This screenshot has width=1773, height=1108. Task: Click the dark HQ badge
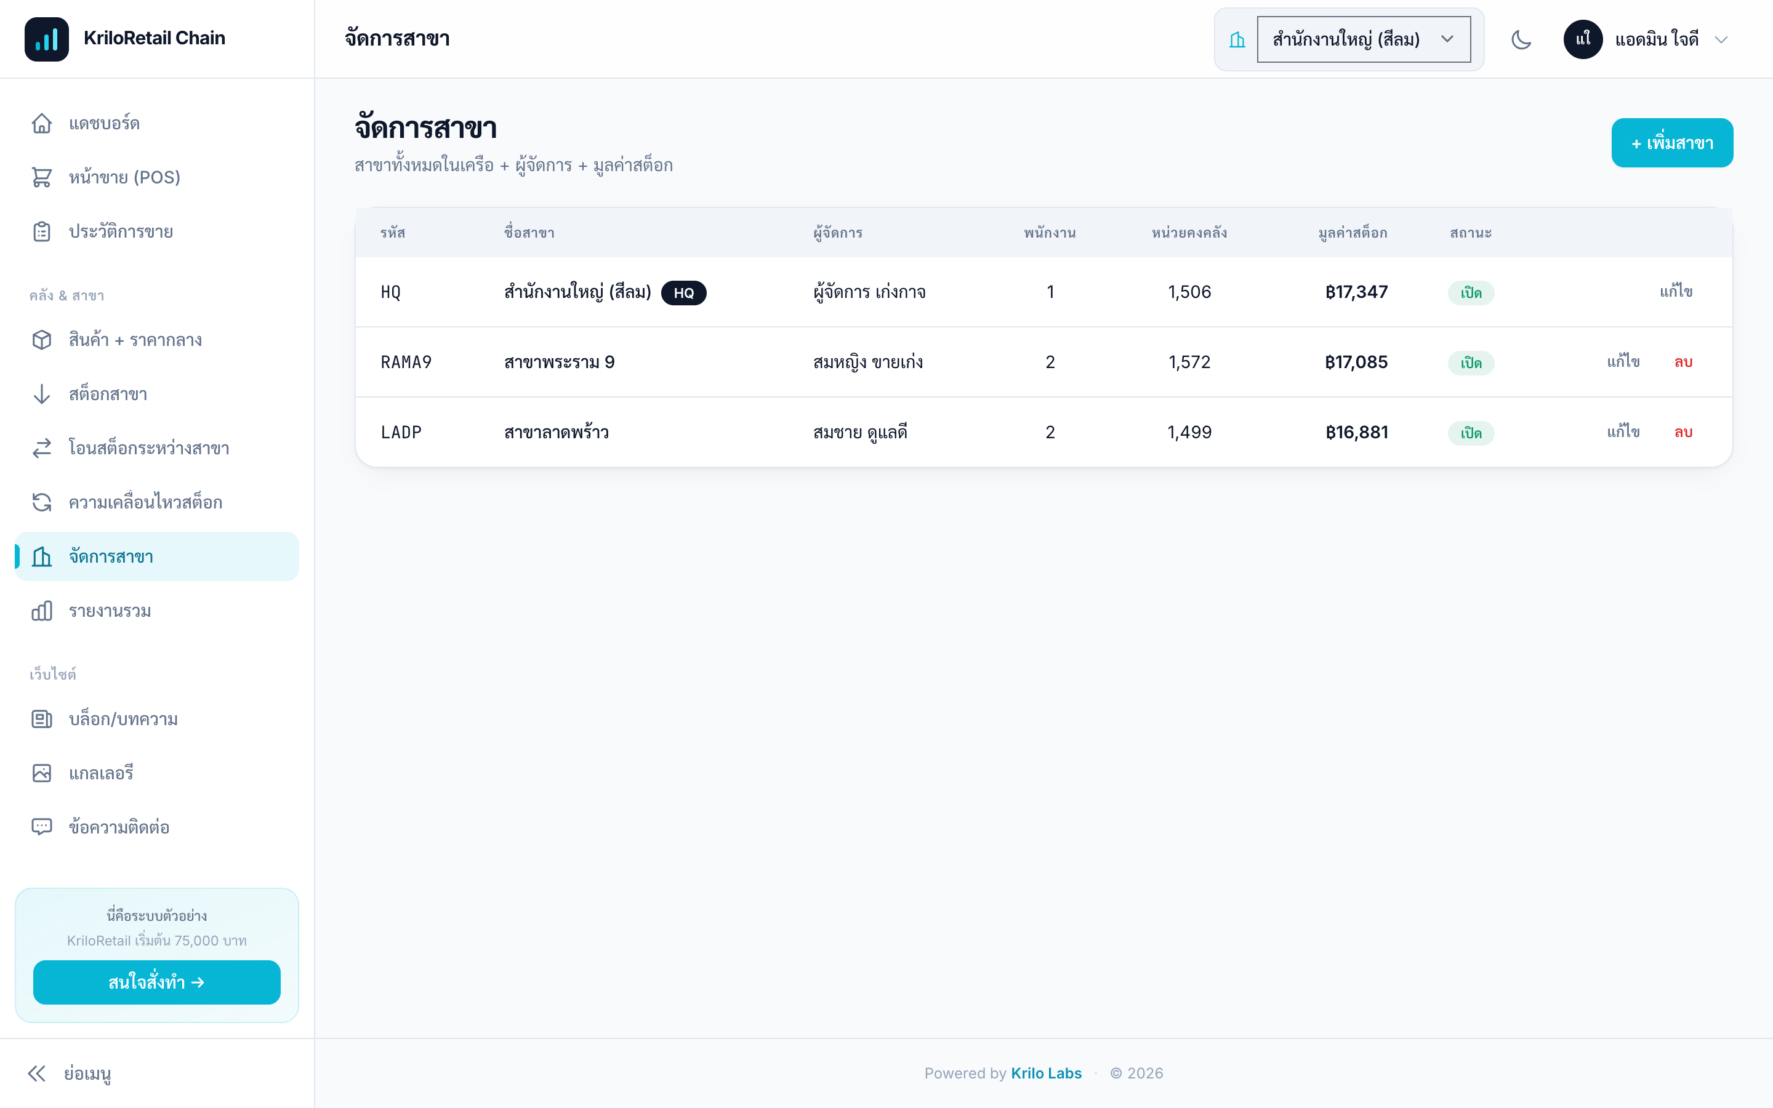(683, 293)
